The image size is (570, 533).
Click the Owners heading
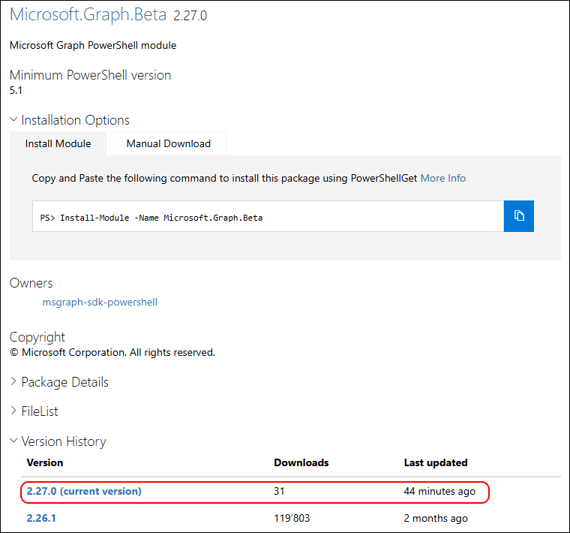[x=31, y=283]
